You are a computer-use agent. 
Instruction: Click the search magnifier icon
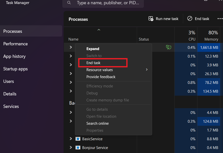coord(69,3)
